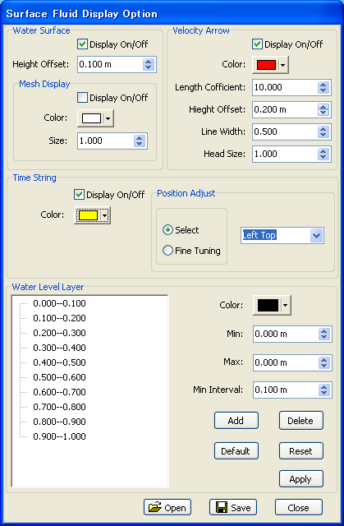Select the 0.900--1.000 layer entry
Screen dimensions: 344x526
coord(59,436)
